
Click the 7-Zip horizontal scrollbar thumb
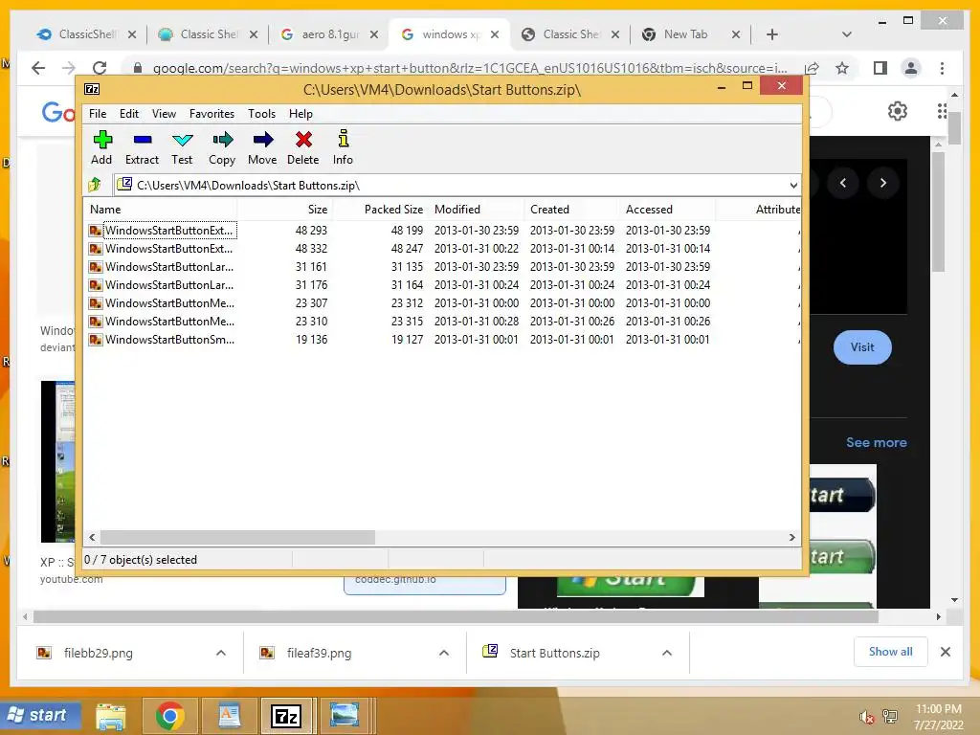pos(237,538)
